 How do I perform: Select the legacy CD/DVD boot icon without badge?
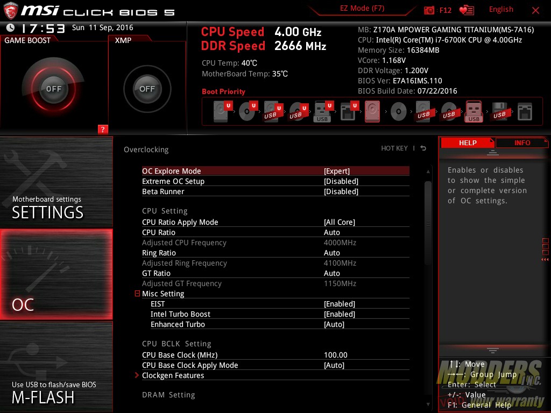tap(399, 112)
